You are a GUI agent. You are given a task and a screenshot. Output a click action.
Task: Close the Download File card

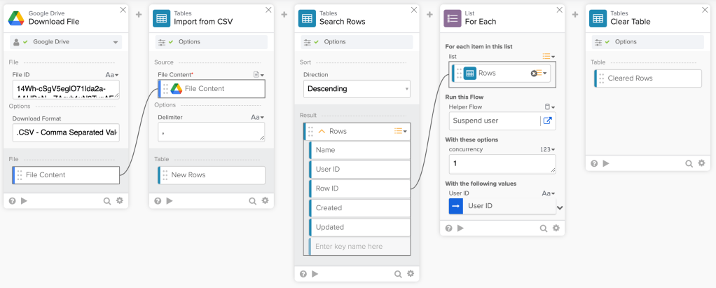pos(123,10)
